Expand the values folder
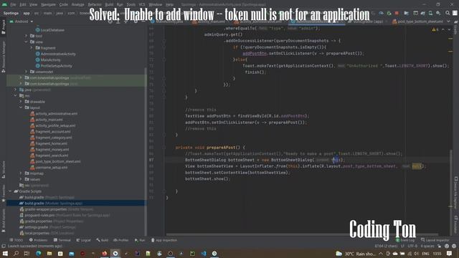This screenshot has width=459, height=258. (21, 179)
